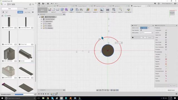The width and height of the screenshot is (178, 100).
Task: Click OK in the Offset dialog
Action: tap(143, 37)
